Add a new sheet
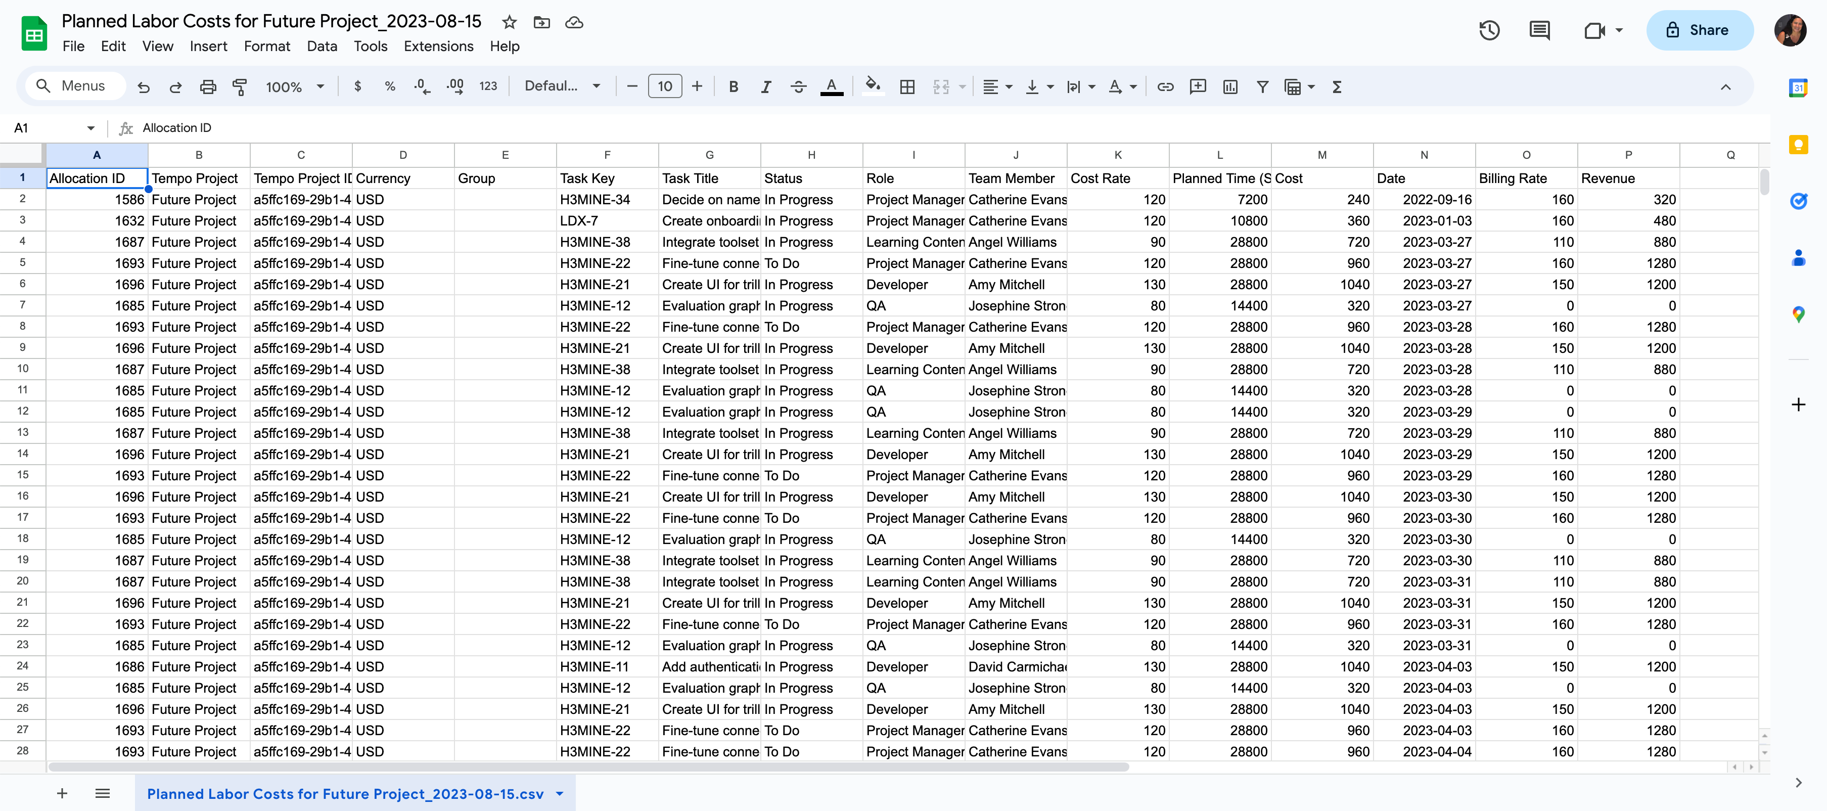The height and width of the screenshot is (811, 1827). click(62, 793)
